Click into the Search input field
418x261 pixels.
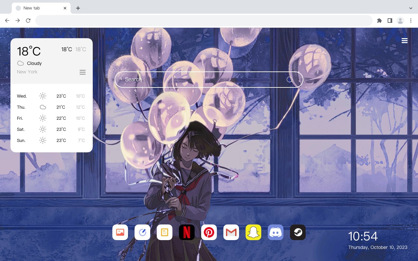tap(209, 79)
